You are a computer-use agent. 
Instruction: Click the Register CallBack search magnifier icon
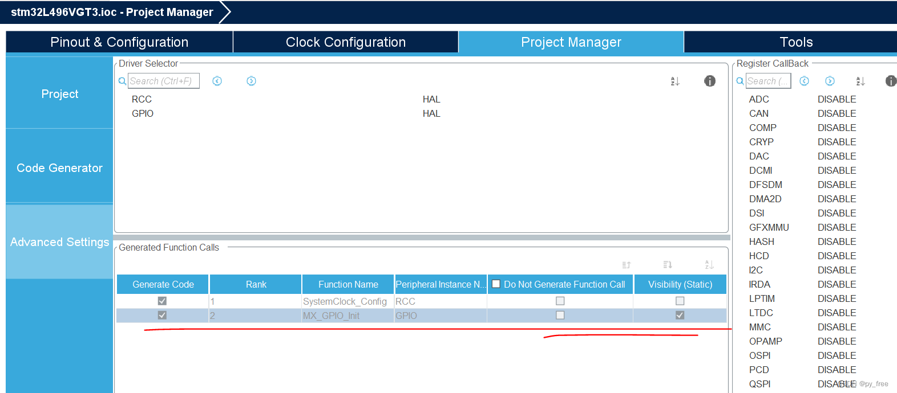(740, 81)
